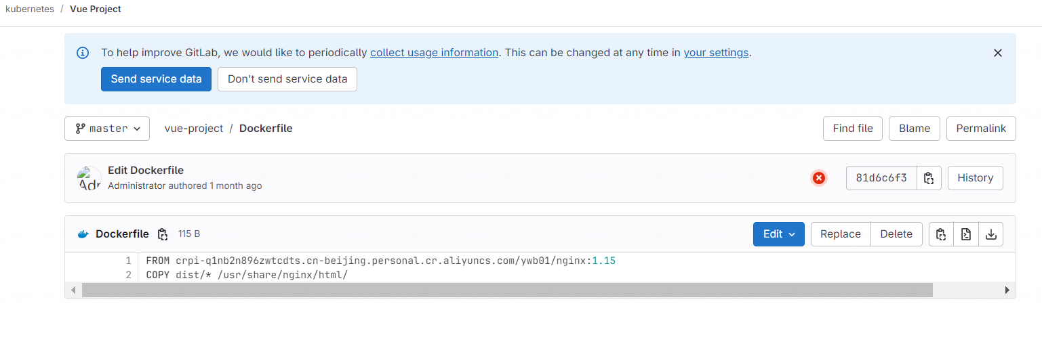Dismiss the service data banner
Viewport: 1042px width, 352px height.
pos(997,53)
